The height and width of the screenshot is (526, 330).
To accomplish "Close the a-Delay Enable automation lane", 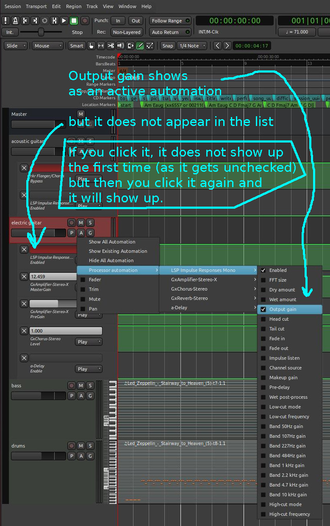I will point(24,358).
